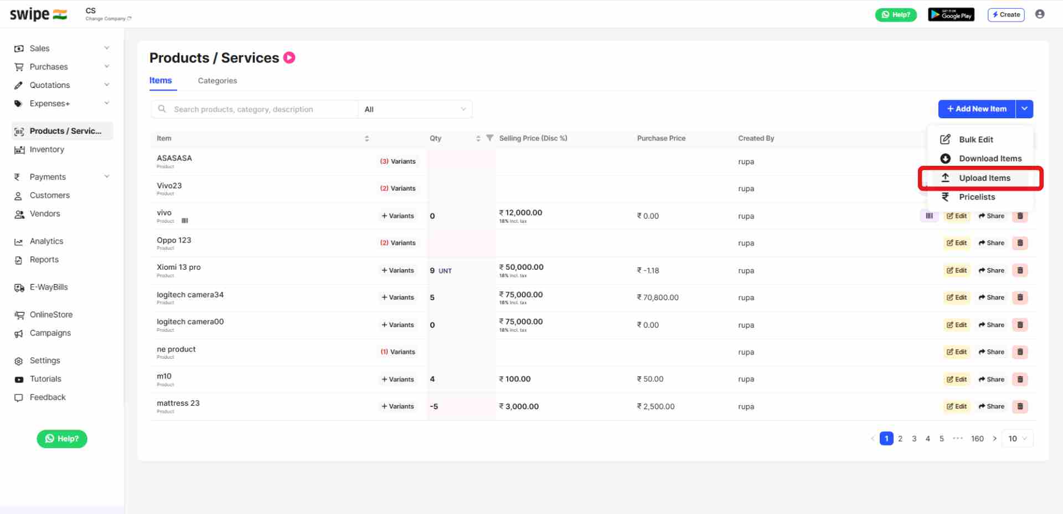Open the user account avatar icon
The height and width of the screenshot is (514, 1063).
(x=1040, y=14)
